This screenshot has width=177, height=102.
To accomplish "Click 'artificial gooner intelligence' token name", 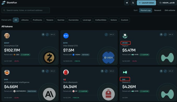I will pos(17,82).
